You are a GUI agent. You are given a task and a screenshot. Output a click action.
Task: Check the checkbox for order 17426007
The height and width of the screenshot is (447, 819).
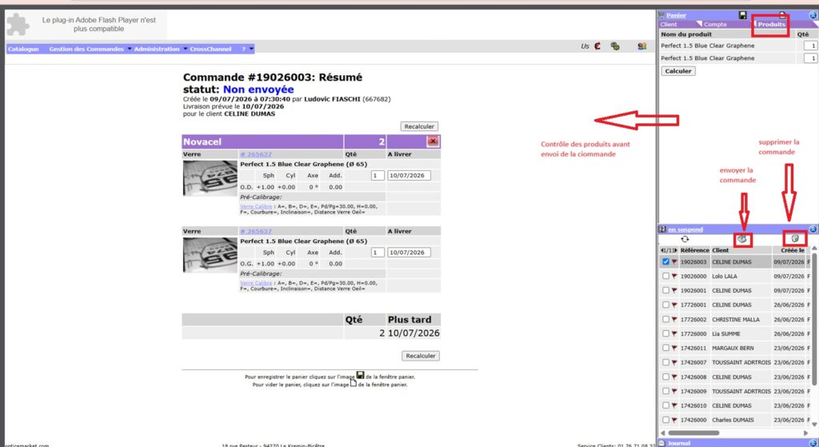pos(665,362)
